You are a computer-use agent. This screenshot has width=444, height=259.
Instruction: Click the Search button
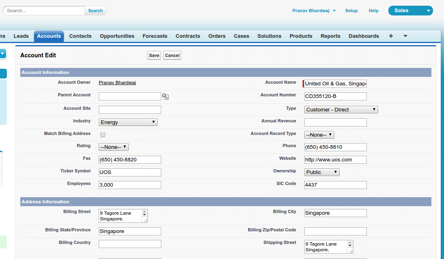(x=95, y=11)
